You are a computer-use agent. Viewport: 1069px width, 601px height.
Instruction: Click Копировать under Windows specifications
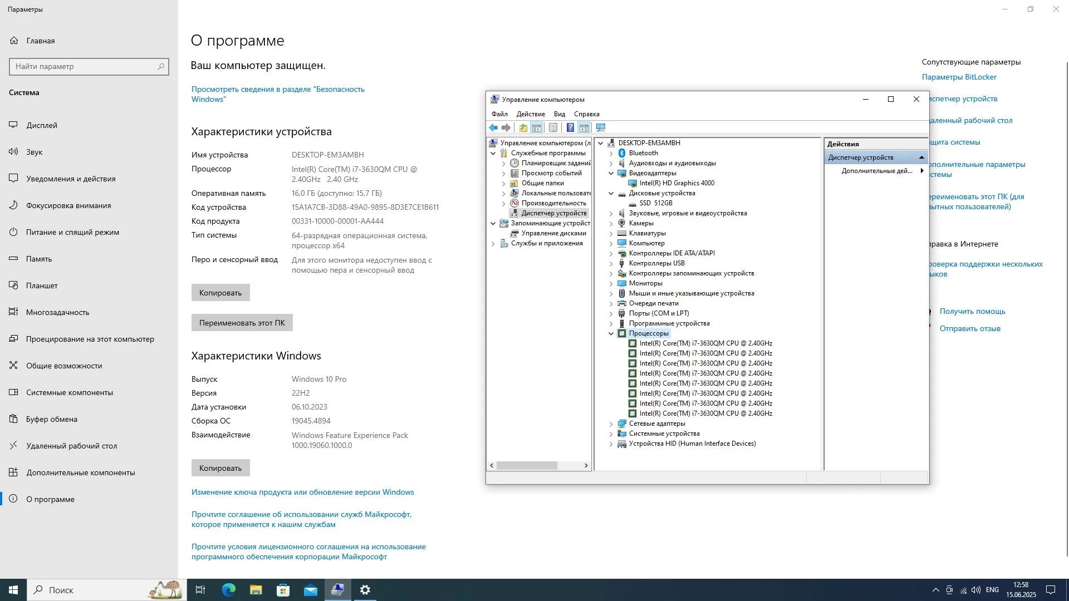coord(220,468)
